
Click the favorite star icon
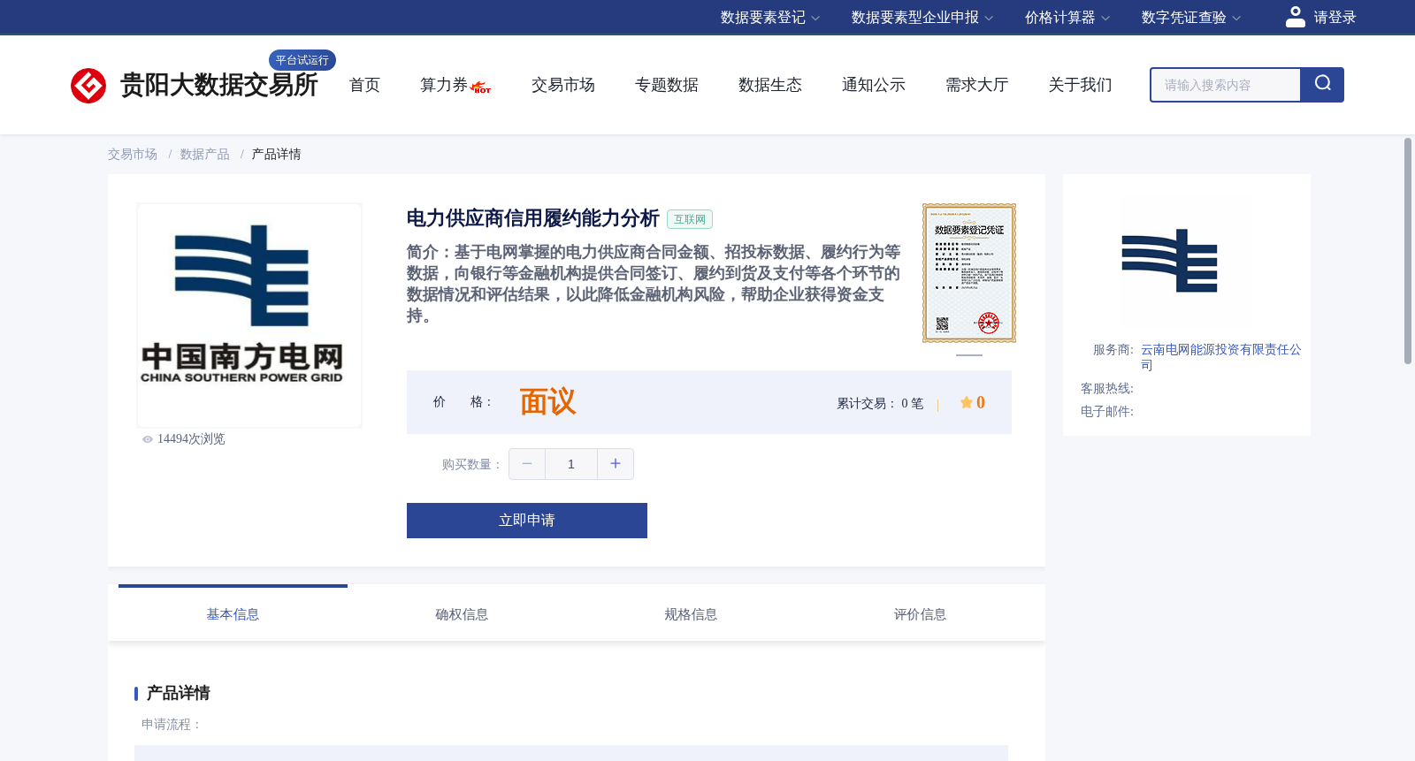coord(966,402)
